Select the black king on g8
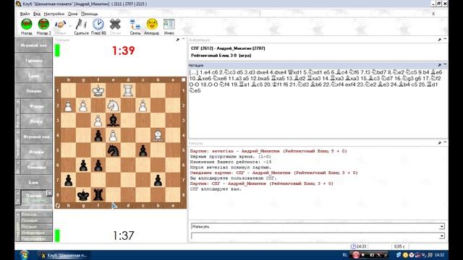 pos(83,195)
